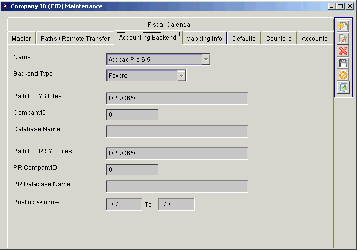Click the orange cancel icon
This screenshot has width=357, height=250.
[x=343, y=75]
